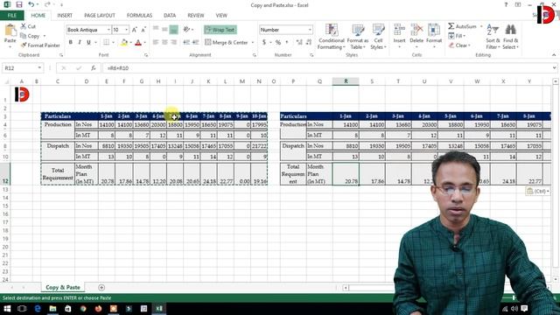Toggle Italic formatting
This screenshot has height=315, width=560.
pyautogui.click(x=80, y=43)
